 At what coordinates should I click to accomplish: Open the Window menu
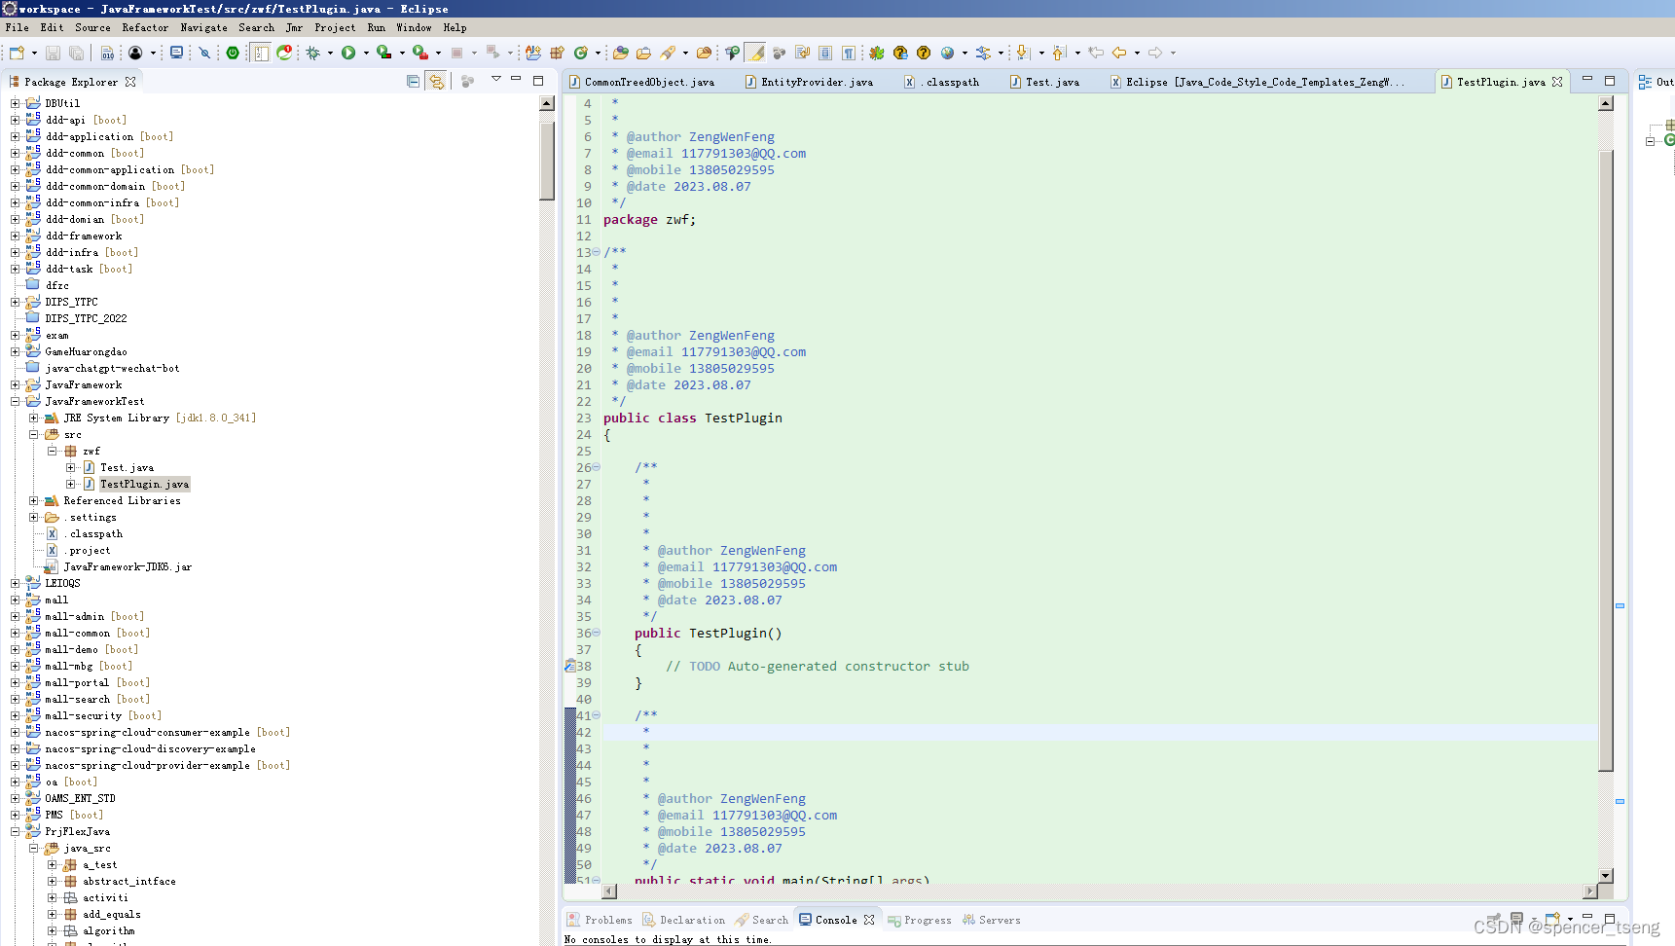coord(414,27)
